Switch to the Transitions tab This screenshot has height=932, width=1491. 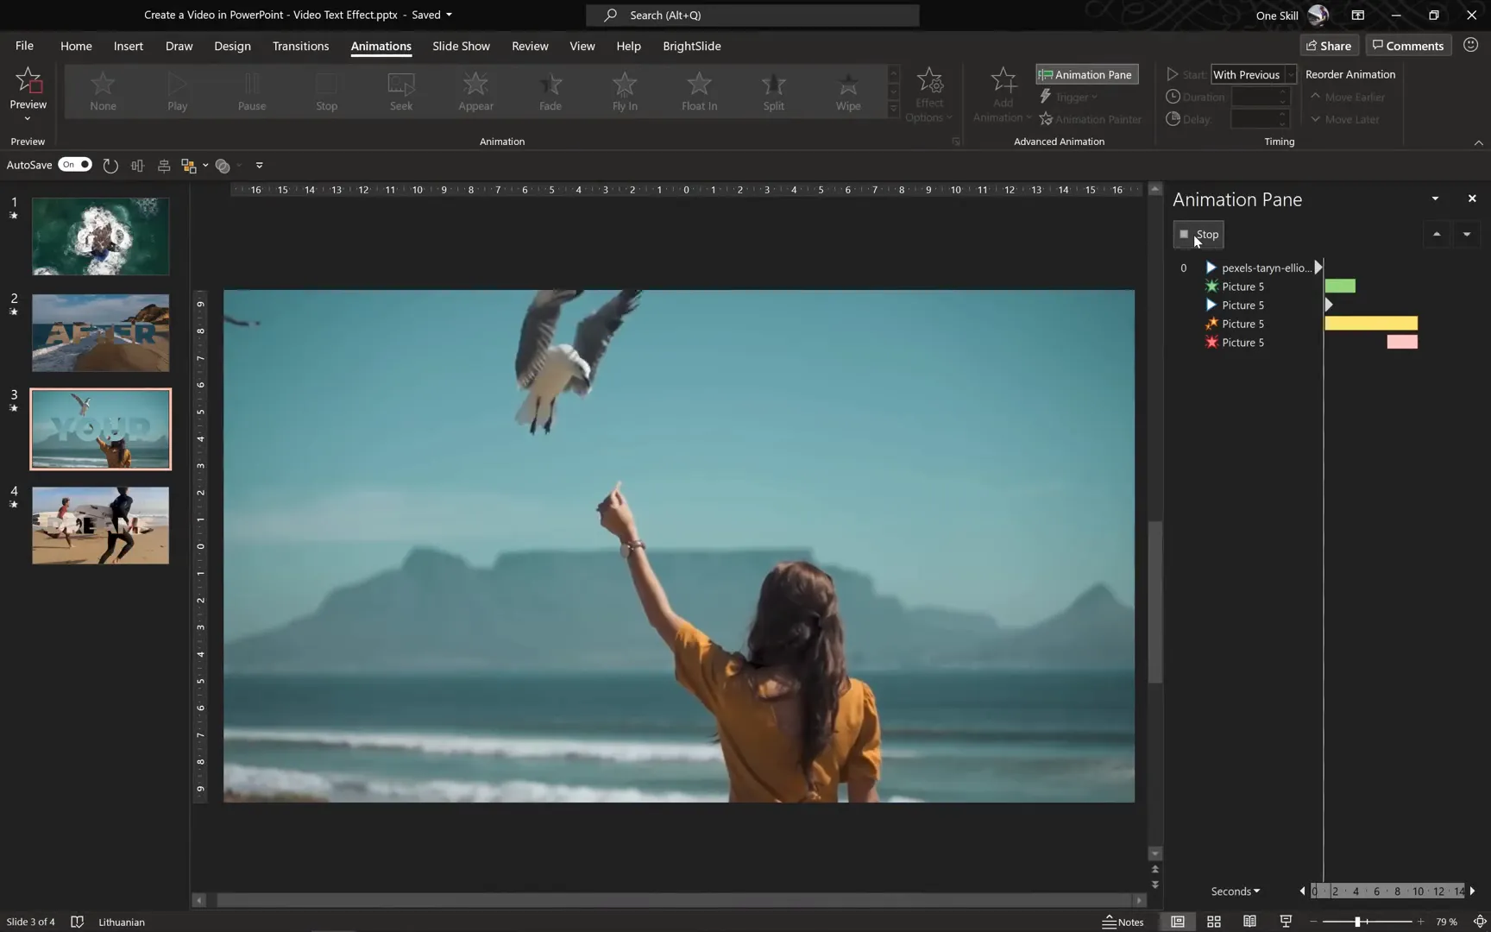(300, 46)
